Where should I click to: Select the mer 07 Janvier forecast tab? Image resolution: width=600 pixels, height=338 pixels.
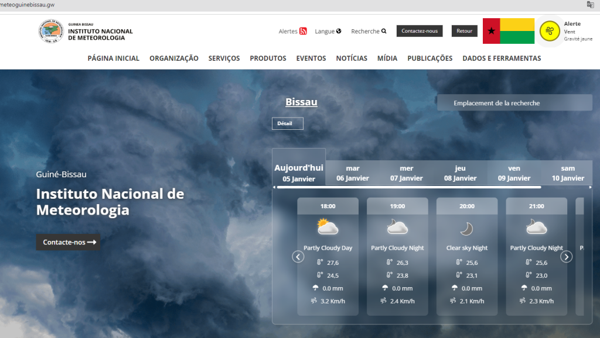(406, 173)
